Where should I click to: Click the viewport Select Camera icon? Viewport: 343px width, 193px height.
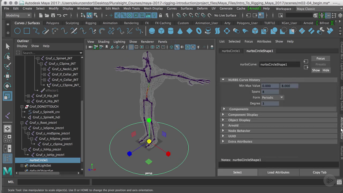click(90, 47)
